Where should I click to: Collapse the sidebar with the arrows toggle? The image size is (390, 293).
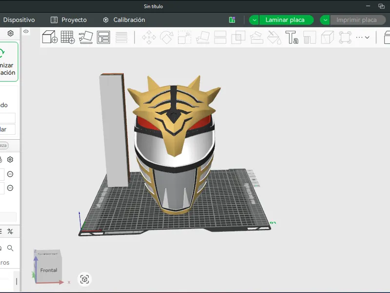[26, 31]
